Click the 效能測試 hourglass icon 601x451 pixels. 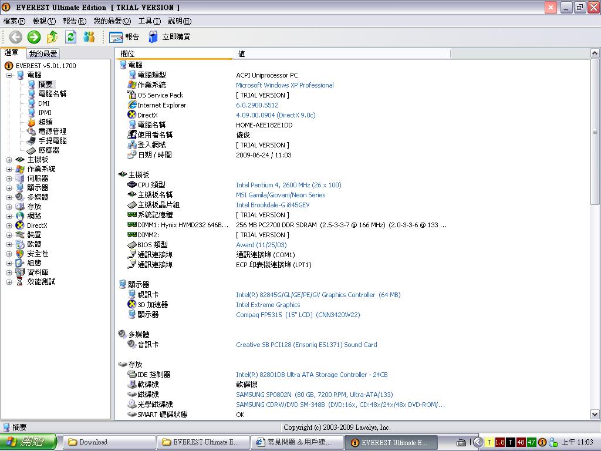point(20,282)
